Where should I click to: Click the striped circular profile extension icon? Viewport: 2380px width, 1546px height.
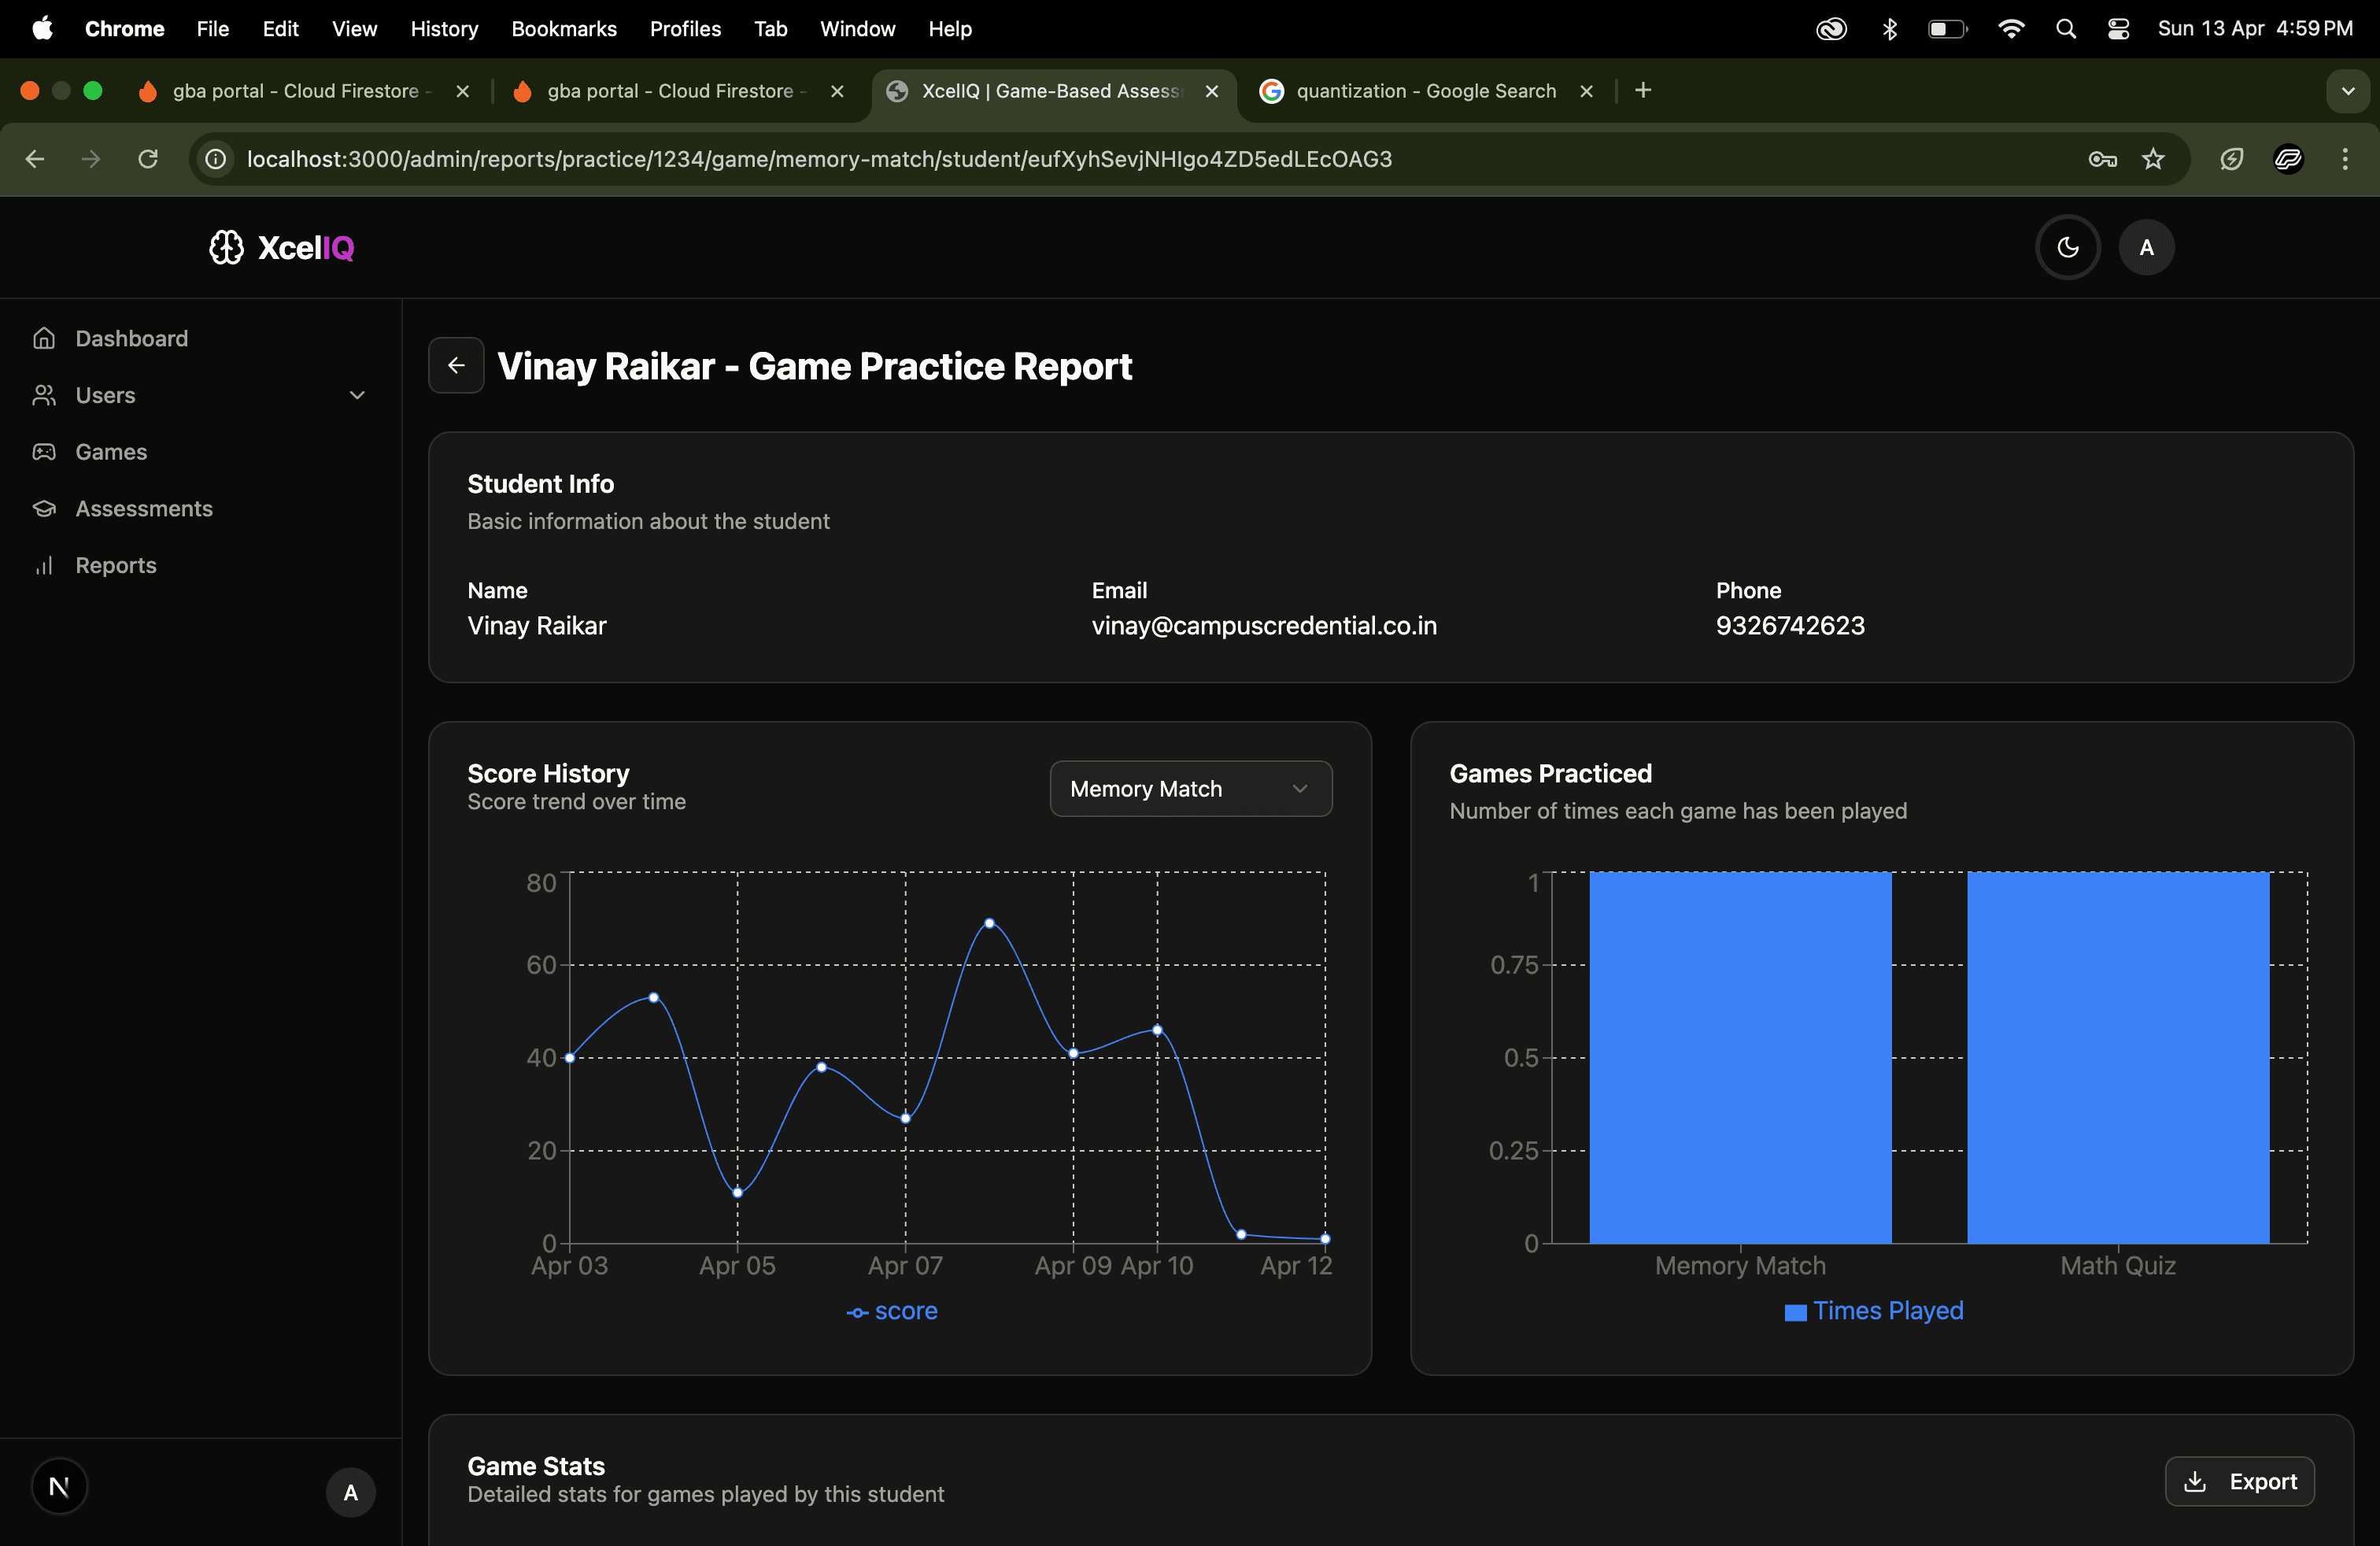[x=2288, y=159]
